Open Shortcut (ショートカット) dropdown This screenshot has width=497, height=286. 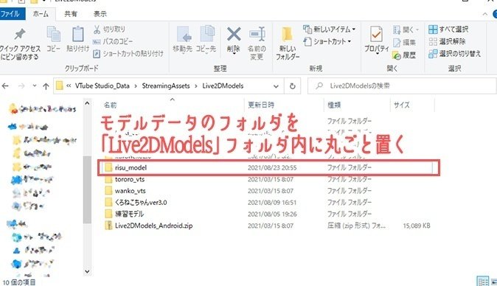pos(327,41)
